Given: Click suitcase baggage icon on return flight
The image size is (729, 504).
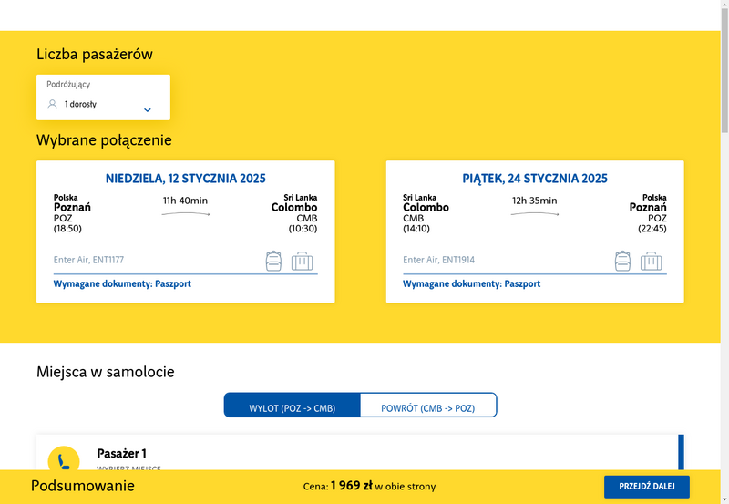Looking at the screenshot, I should (x=652, y=262).
